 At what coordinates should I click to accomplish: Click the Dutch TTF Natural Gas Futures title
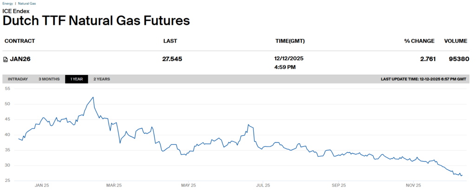tap(96, 20)
